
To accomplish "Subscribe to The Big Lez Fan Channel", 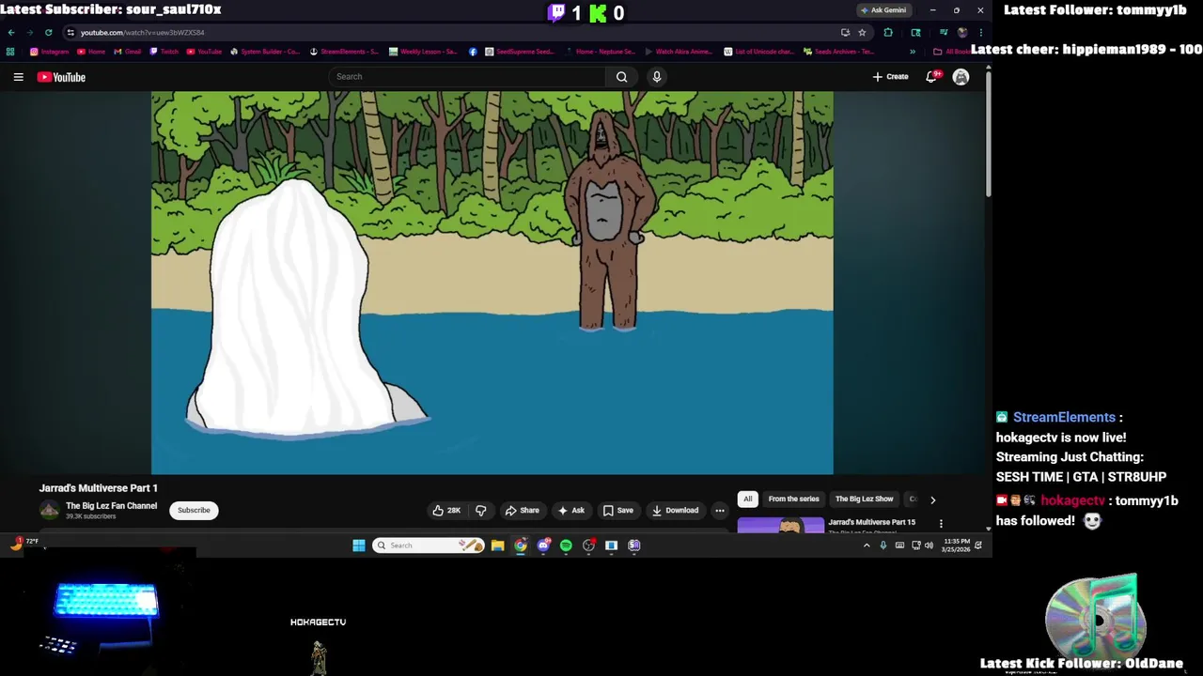I will pyautogui.click(x=194, y=511).
